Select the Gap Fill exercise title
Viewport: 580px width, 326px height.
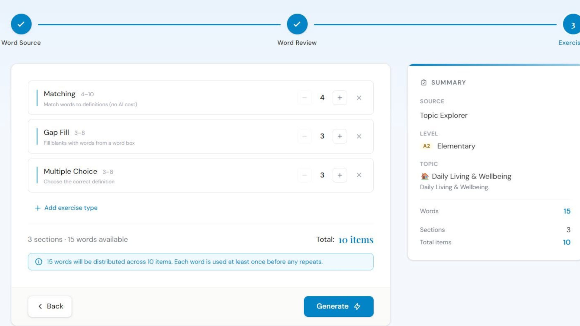pyautogui.click(x=56, y=133)
